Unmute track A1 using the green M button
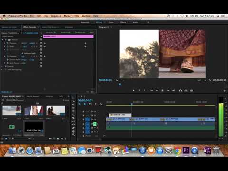 (95, 123)
